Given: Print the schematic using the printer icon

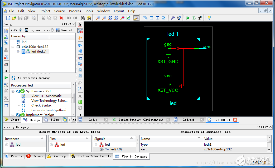Looking at the screenshot, I should 33,18.
